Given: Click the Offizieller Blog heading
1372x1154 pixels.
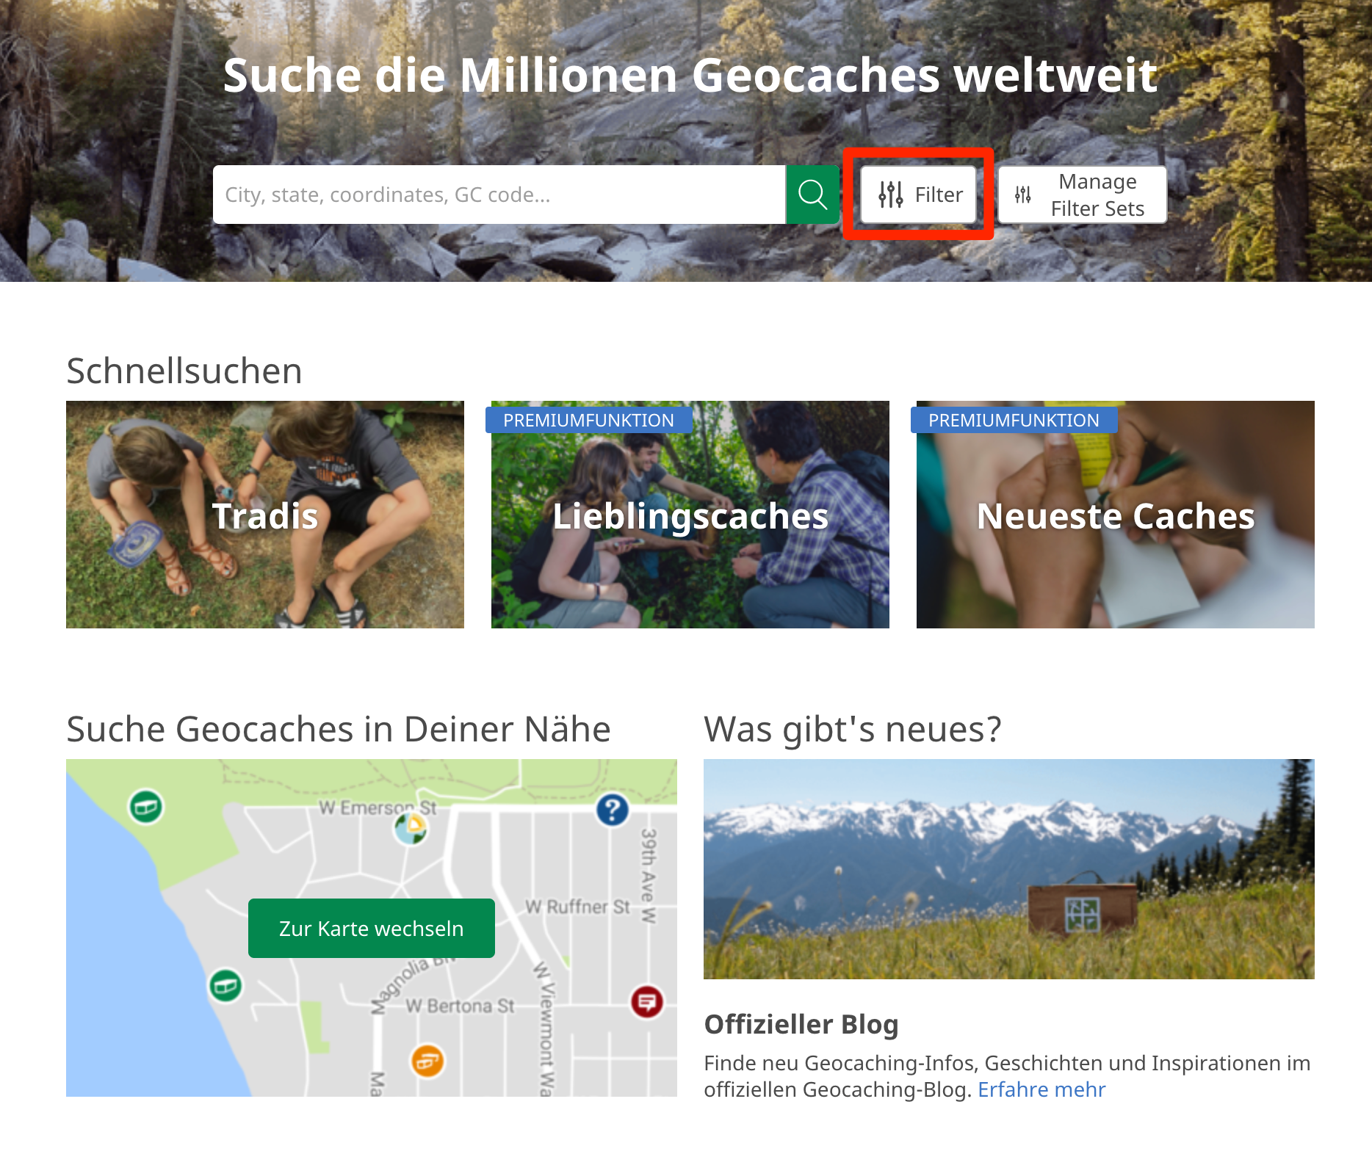Looking at the screenshot, I should [x=801, y=1024].
